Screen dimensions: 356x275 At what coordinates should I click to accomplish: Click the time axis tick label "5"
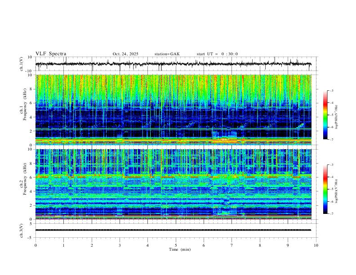coord(176,245)
